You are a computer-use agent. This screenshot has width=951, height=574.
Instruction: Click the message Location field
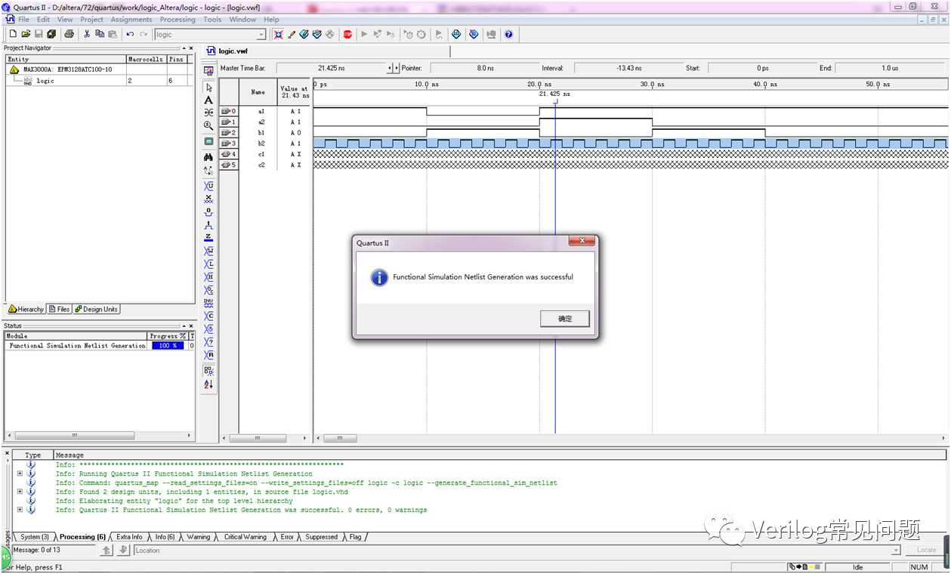517,550
